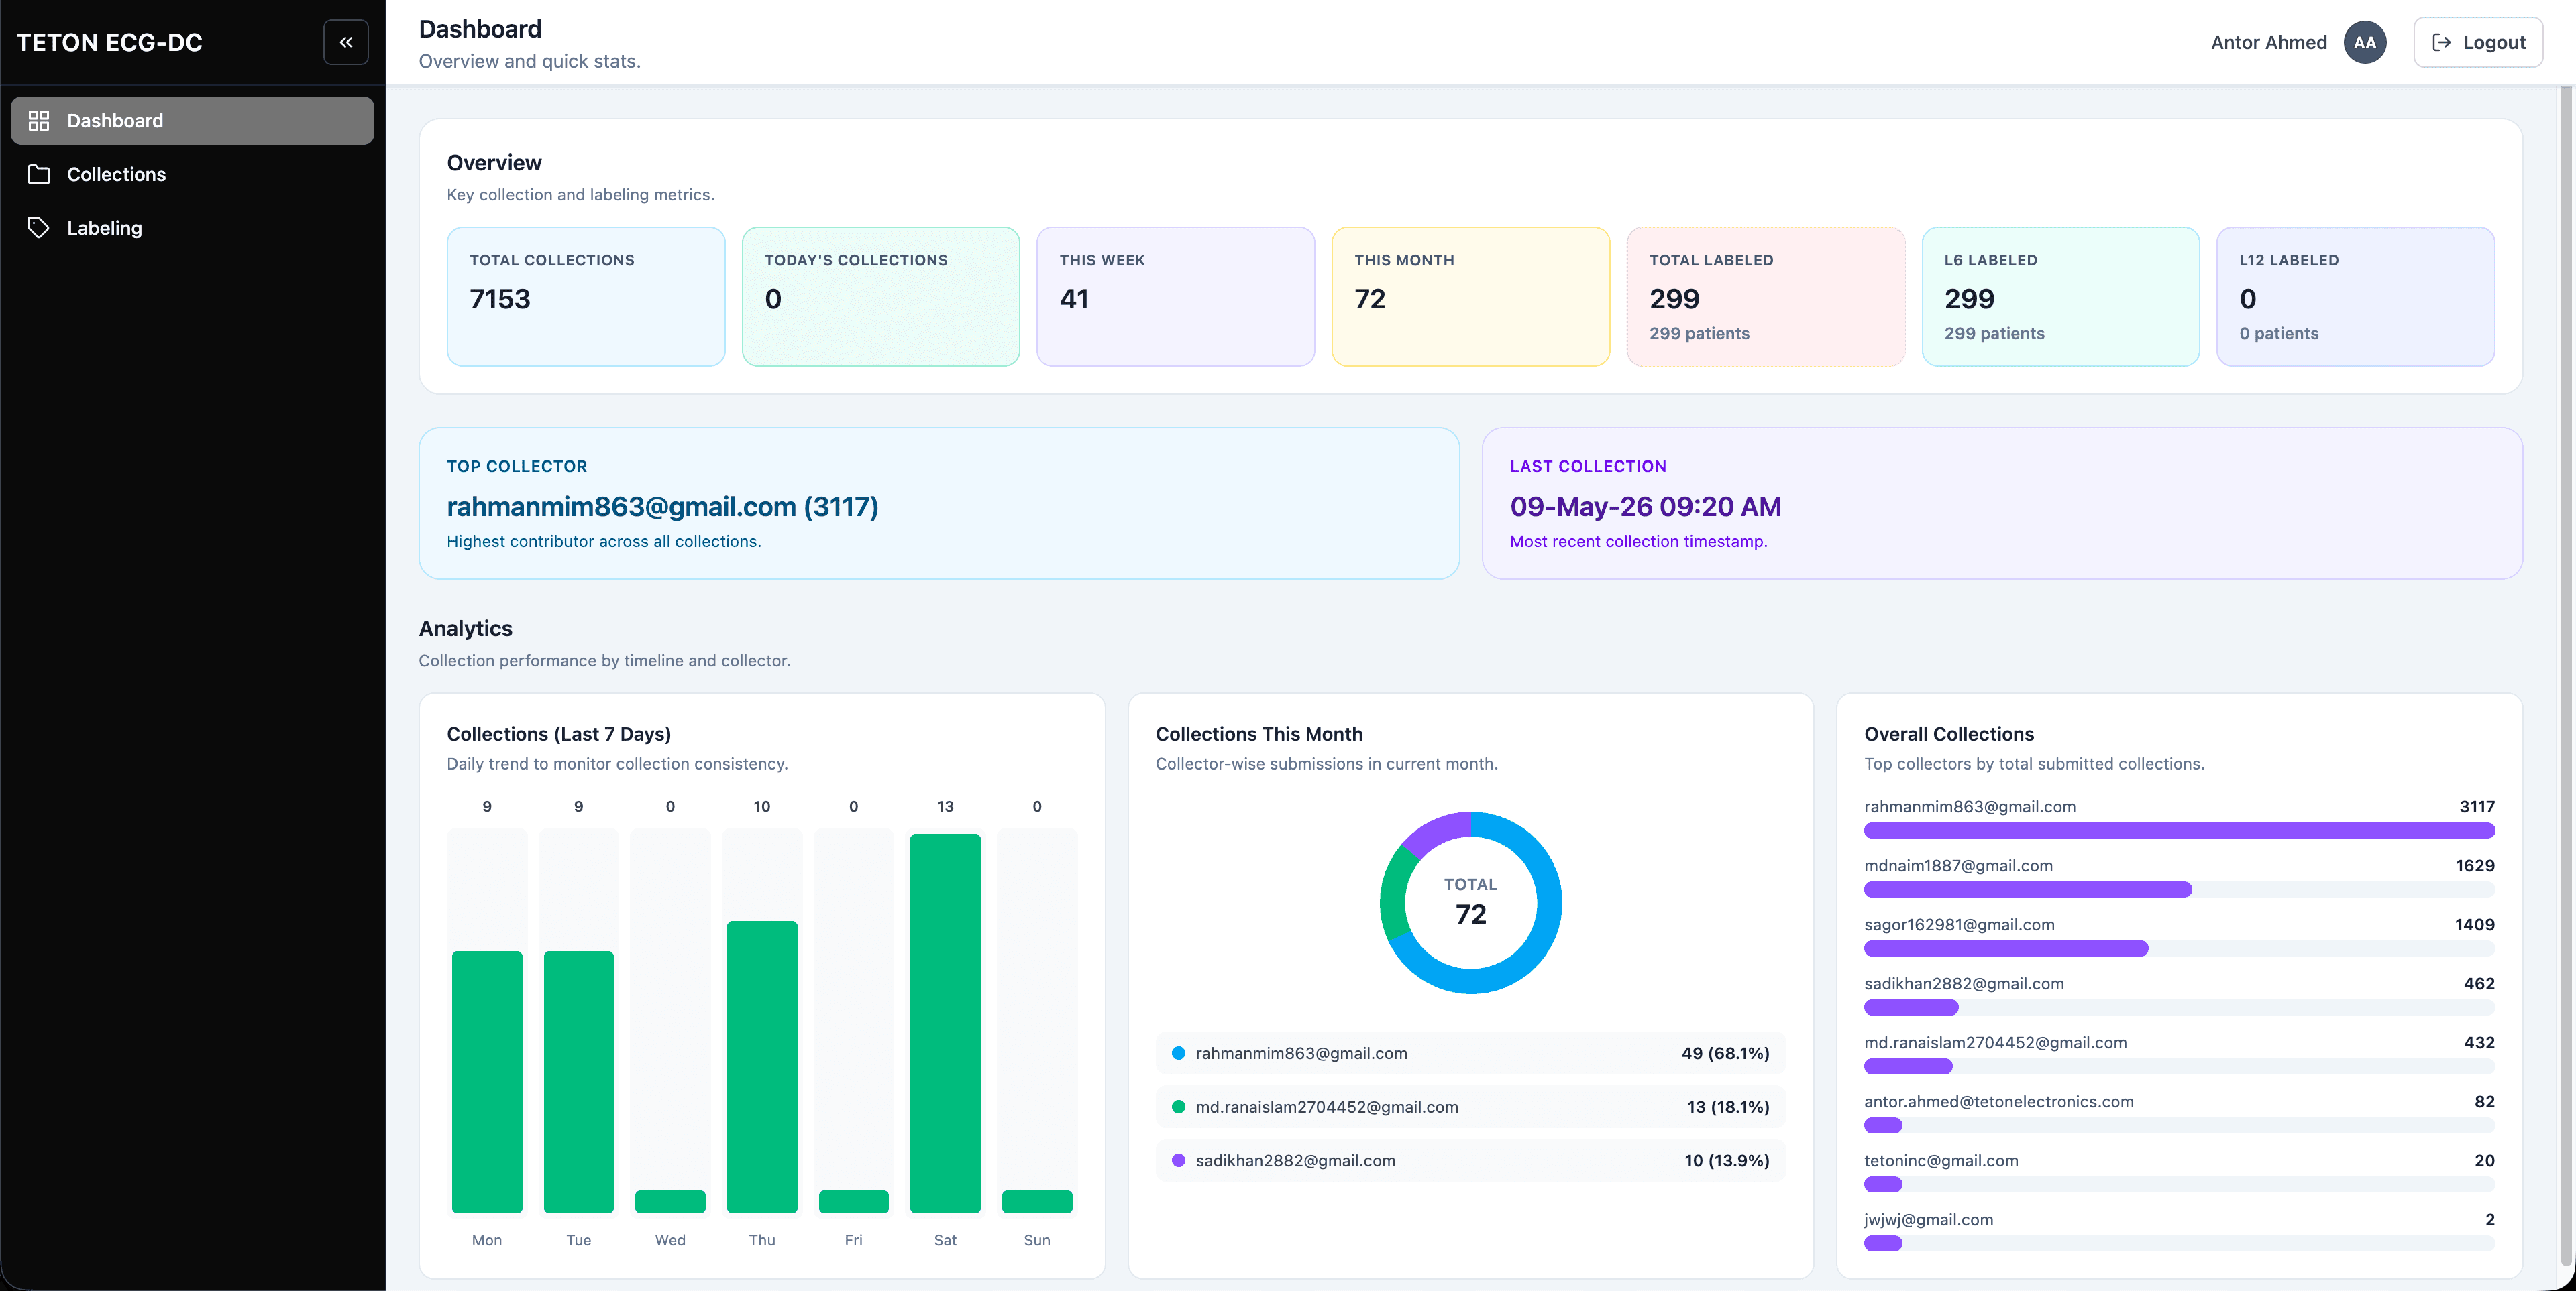
Task: Click the 299 patients subtext under Total Labeled
Action: pyautogui.click(x=1699, y=334)
